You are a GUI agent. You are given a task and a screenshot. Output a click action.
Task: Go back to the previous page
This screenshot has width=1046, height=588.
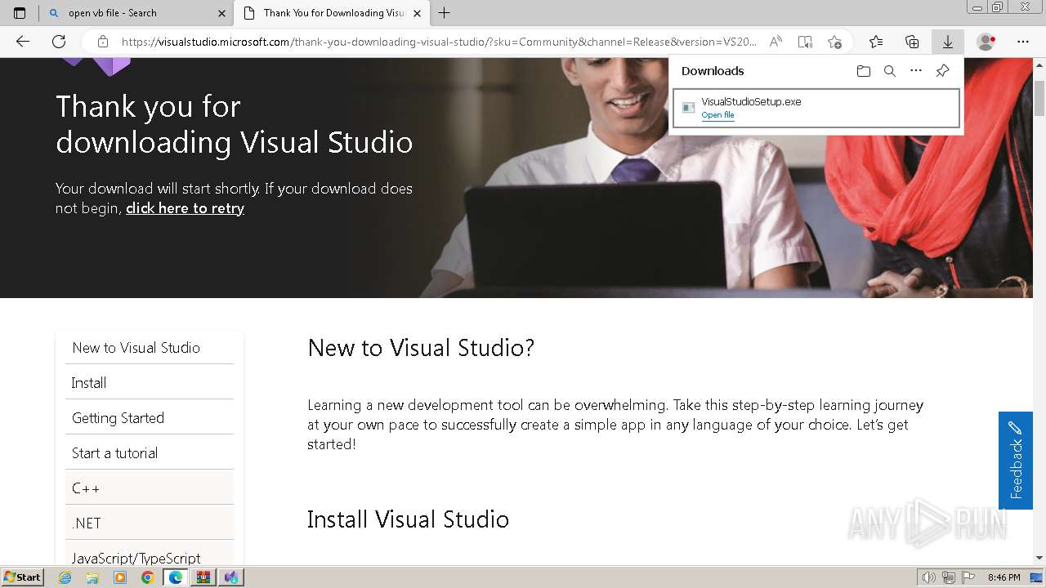23,42
